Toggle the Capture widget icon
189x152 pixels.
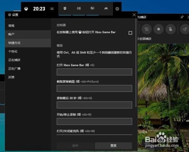point(65,8)
